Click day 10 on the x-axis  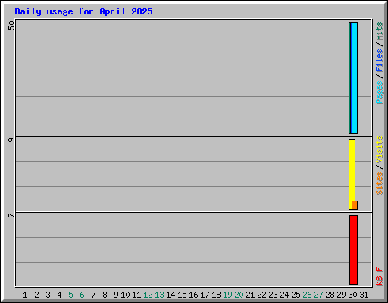pyautogui.click(x=125, y=295)
